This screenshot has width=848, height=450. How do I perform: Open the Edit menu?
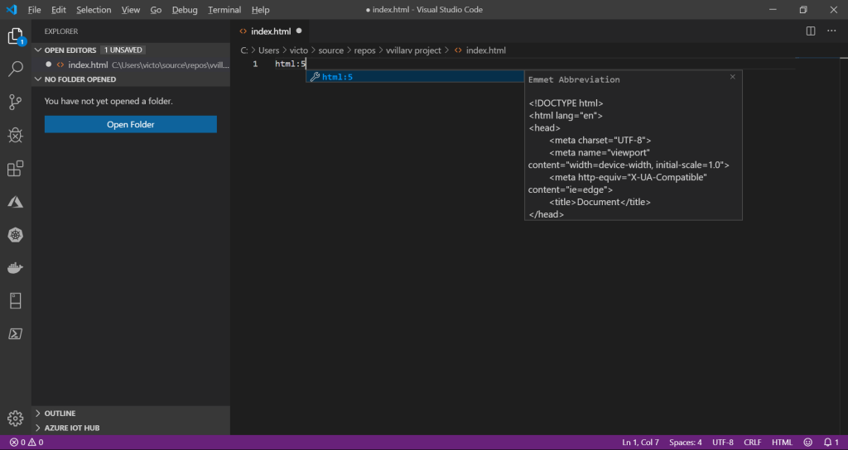coord(59,10)
